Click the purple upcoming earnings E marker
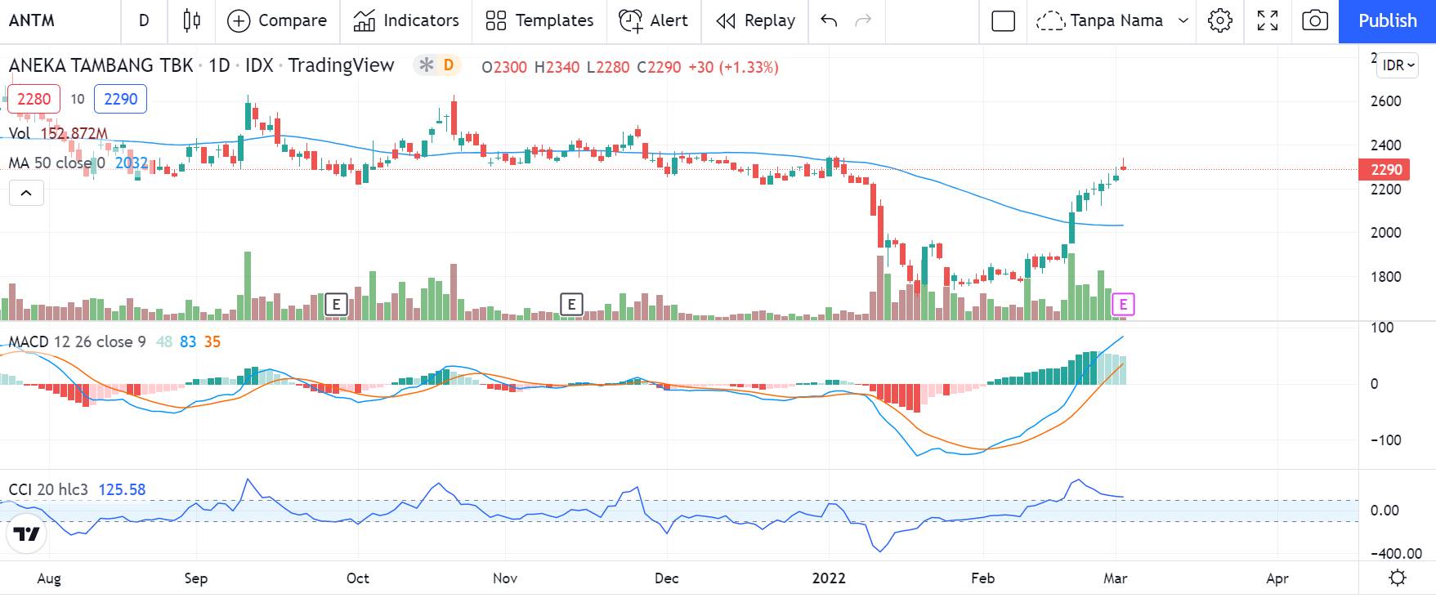Image resolution: width=1436 pixels, height=598 pixels. coord(1123,305)
